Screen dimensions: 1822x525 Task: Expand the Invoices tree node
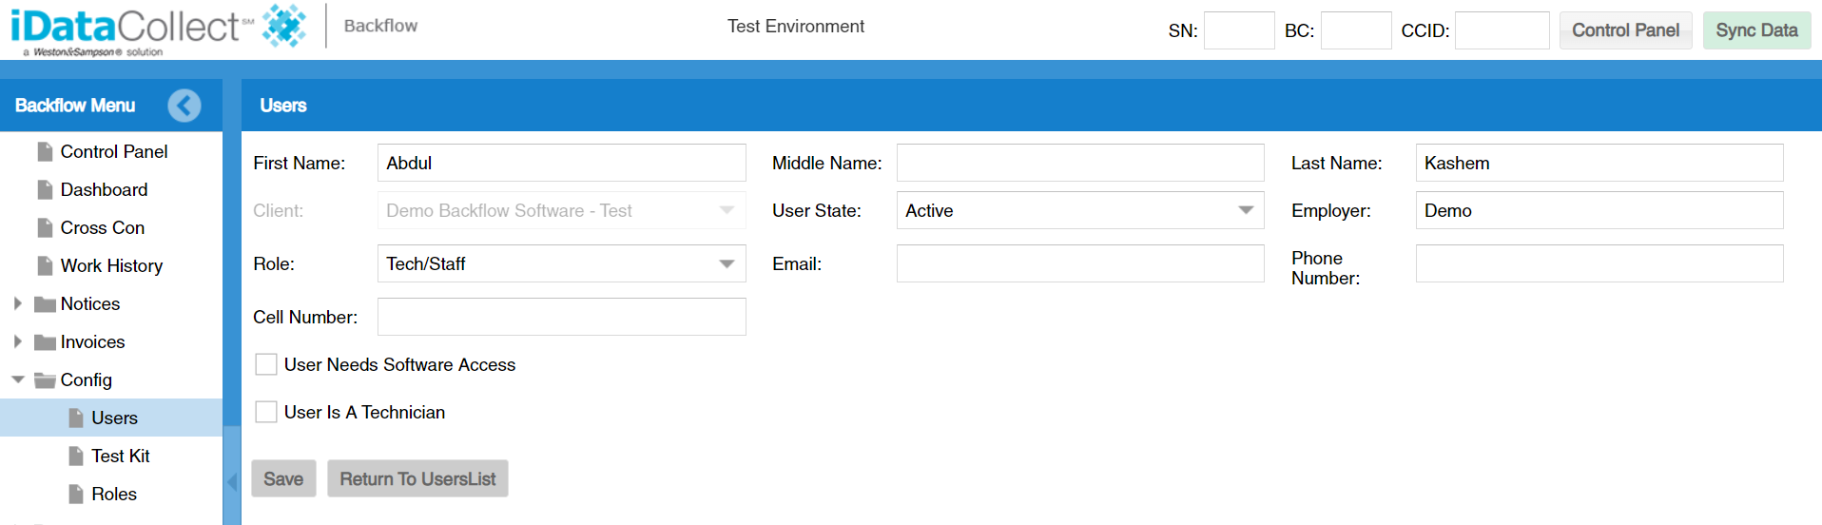click(17, 341)
